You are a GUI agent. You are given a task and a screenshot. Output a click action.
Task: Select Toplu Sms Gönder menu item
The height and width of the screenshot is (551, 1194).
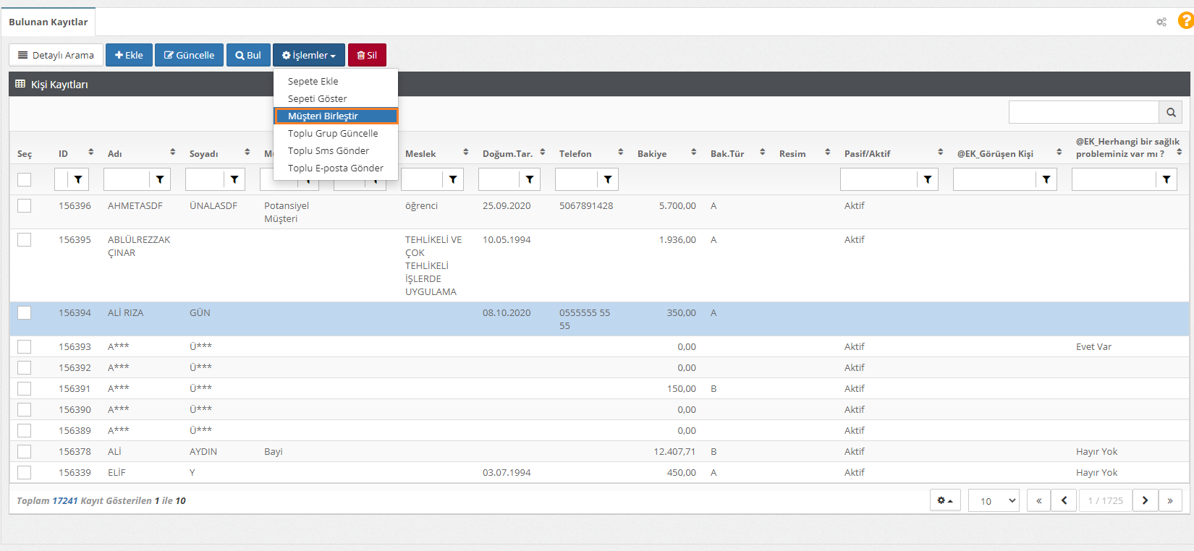329,150
